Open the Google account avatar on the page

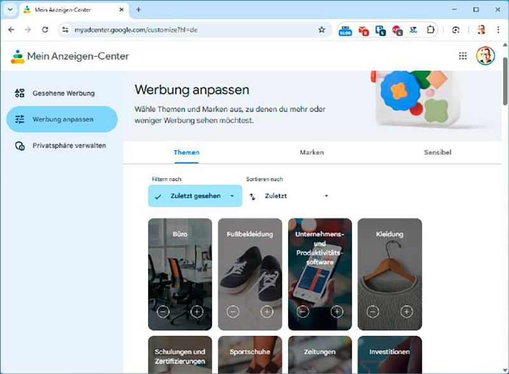coord(485,55)
